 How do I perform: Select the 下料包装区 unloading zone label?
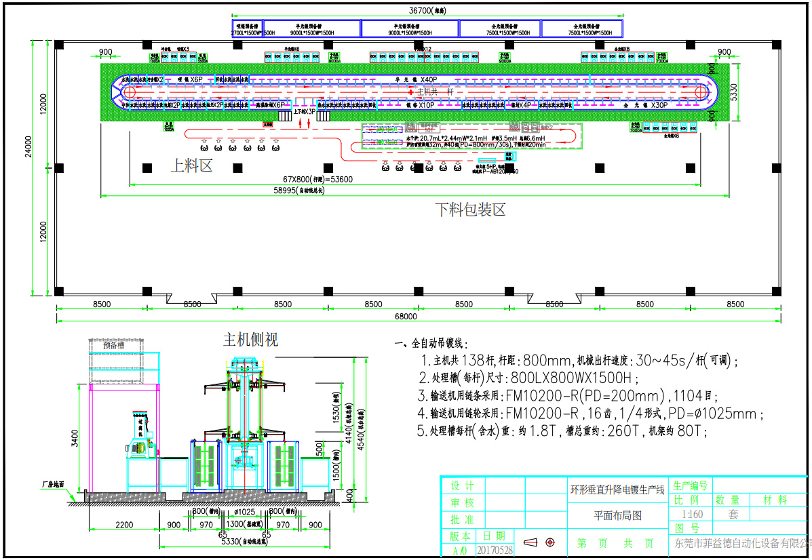pyautogui.click(x=470, y=209)
